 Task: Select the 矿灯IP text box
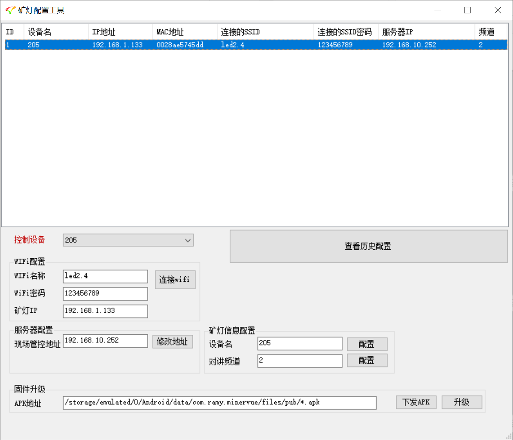click(x=105, y=311)
